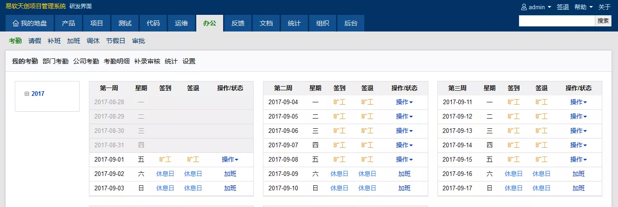Open the admin user dropdown
The height and width of the screenshot is (207, 618).
coord(536,7)
